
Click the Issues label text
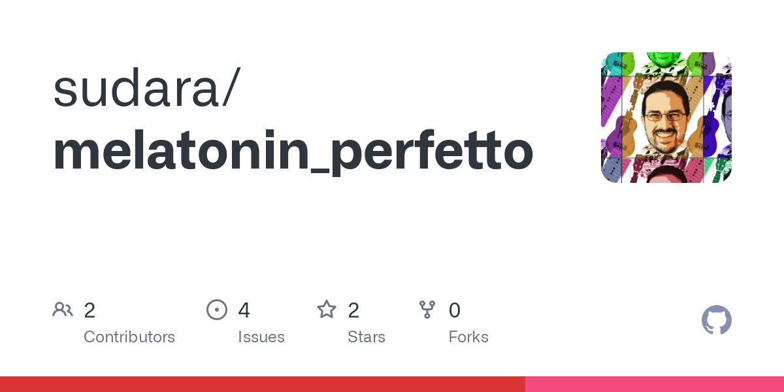(261, 337)
